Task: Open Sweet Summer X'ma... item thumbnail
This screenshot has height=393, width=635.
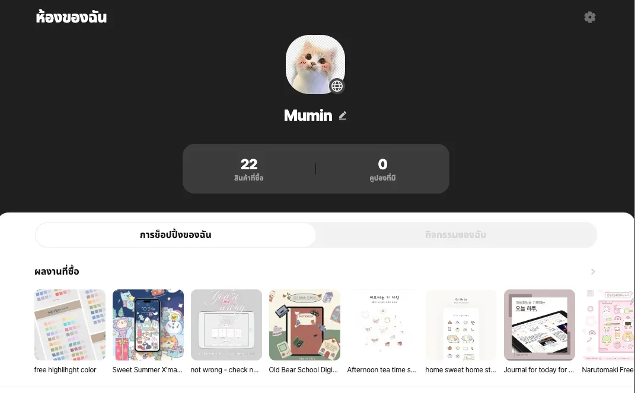Action: (x=148, y=325)
